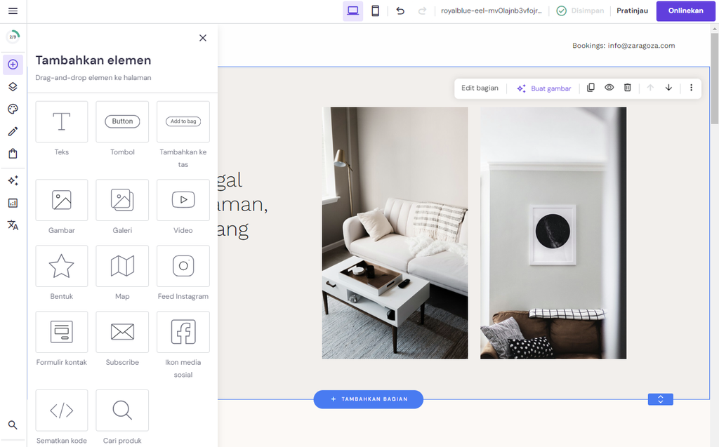Open the hamburger main menu

click(13, 11)
